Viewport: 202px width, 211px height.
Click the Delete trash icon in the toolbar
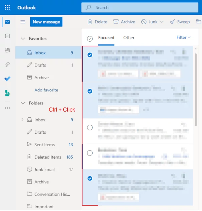[x=90, y=22]
